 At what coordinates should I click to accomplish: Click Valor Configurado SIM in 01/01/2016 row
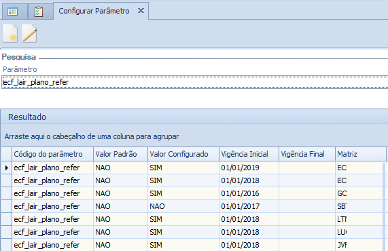[x=183, y=193]
